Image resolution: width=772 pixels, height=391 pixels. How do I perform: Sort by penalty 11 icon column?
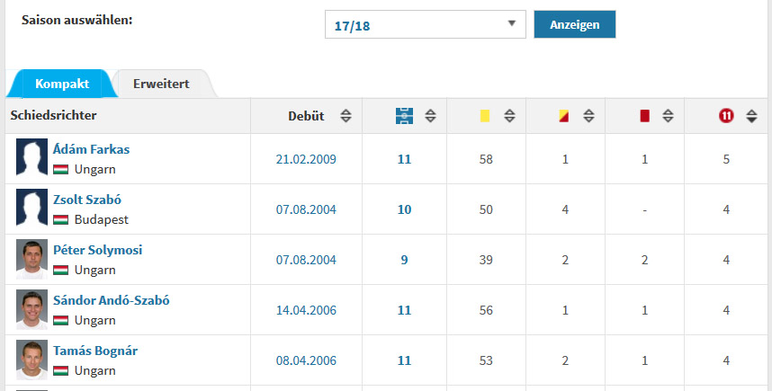coord(726,116)
